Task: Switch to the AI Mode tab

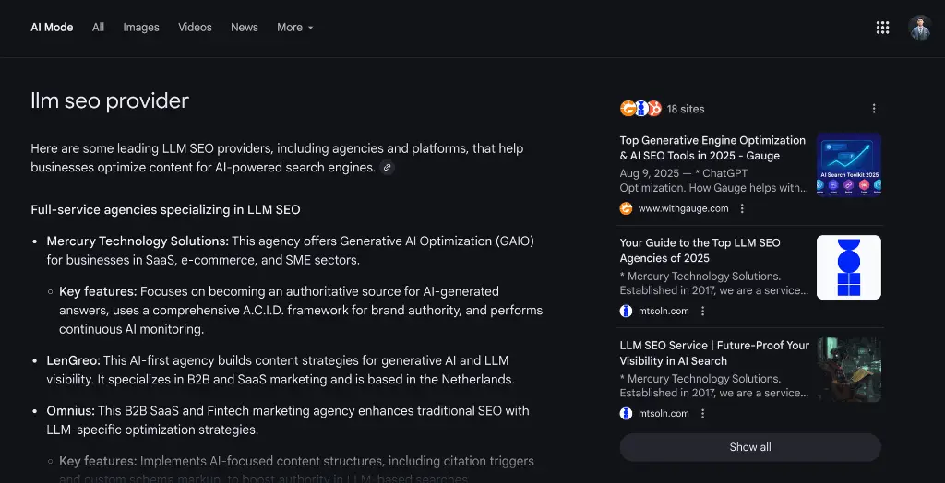Action: (x=52, y=27)
